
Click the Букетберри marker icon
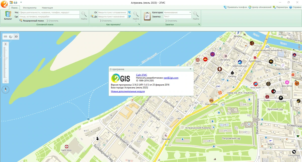pyautogui.click(x=255, y=58)
